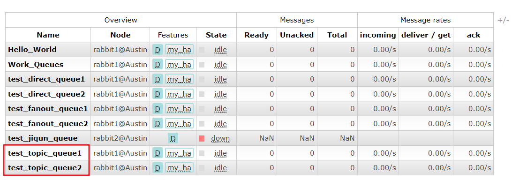Click the D badge on test_fanout_queue1 row
The image size is (512, 180).
point(158,109)
